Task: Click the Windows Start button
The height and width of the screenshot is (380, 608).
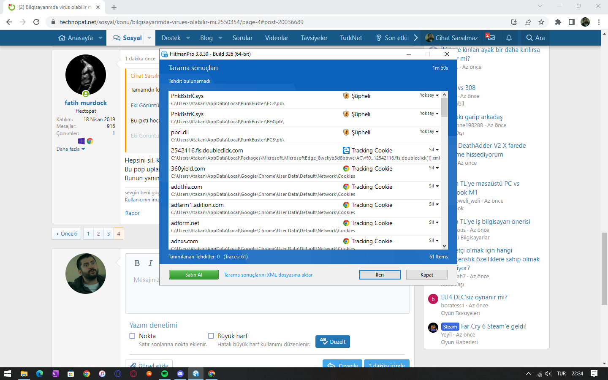Action: (8, 374)
